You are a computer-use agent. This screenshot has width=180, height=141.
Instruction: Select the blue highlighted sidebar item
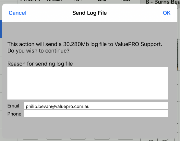(x=1, y=29)
